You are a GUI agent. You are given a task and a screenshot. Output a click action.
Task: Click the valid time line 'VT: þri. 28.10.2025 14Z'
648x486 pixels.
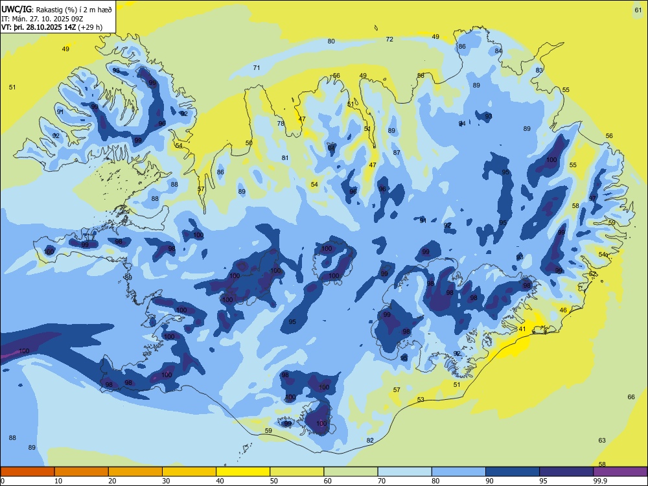pos(40,27)
